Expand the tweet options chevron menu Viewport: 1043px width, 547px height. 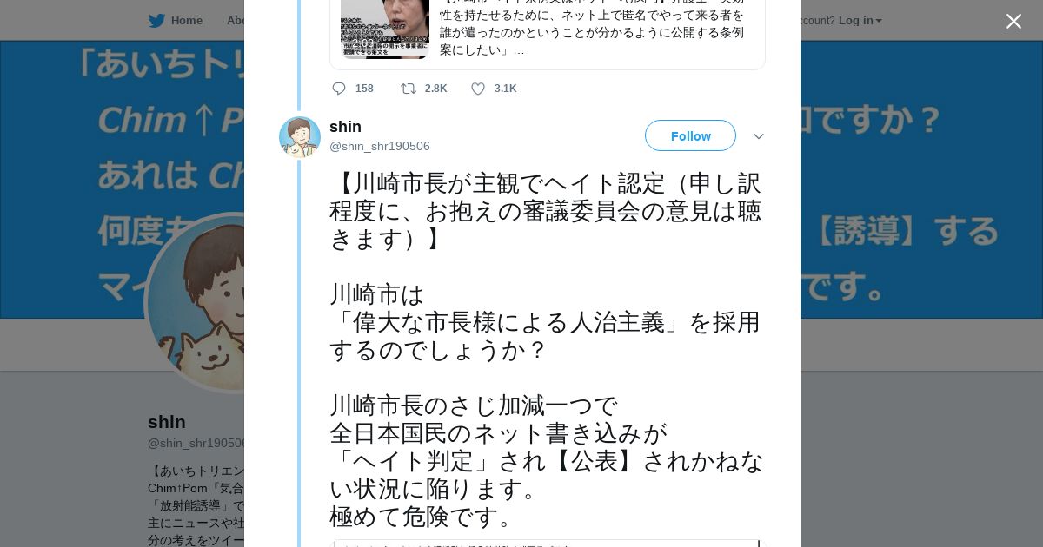[759, 136]
